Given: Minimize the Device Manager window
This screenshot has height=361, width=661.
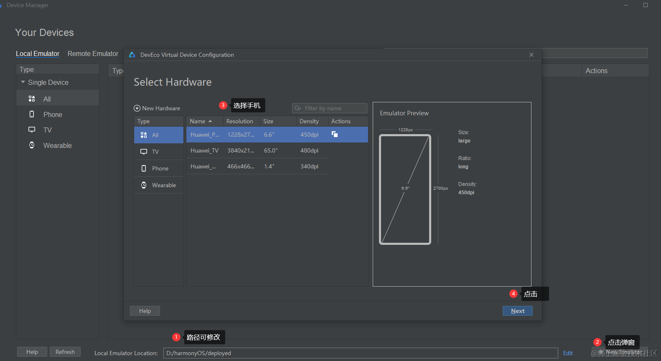Looking at the screenshot, I should coord(626,5).
